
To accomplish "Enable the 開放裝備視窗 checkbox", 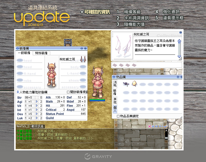I will [x=68, y=92].
